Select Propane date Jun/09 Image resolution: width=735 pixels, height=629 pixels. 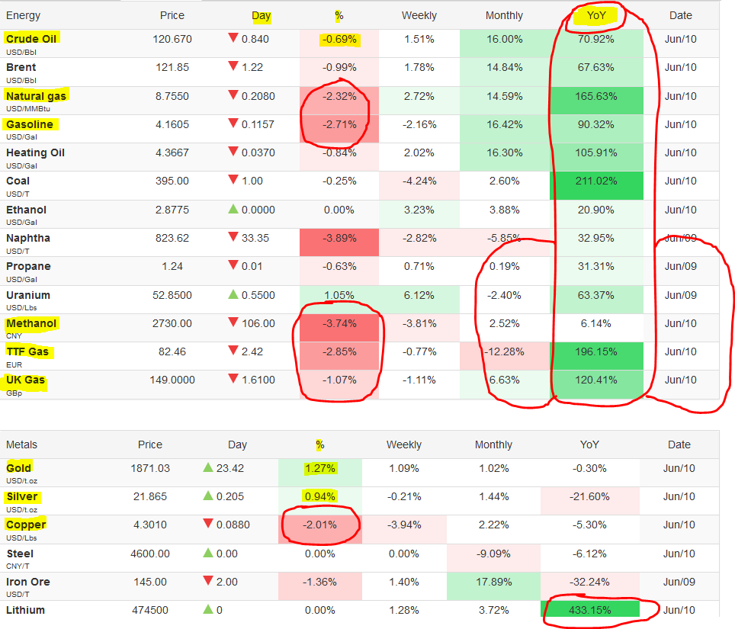point(681,266)
